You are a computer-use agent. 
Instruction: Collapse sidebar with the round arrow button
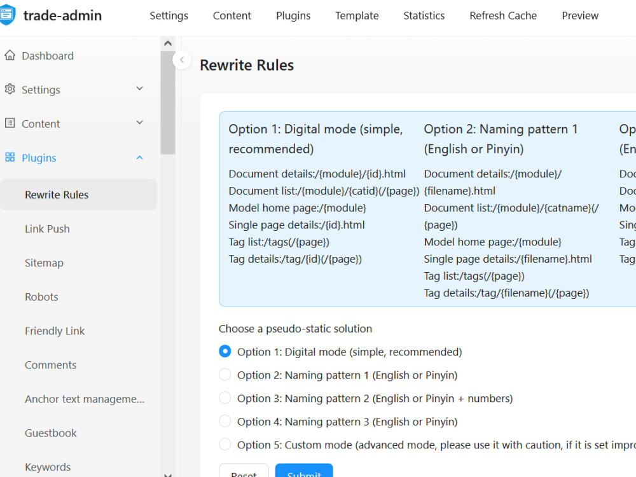click(182, 60)
